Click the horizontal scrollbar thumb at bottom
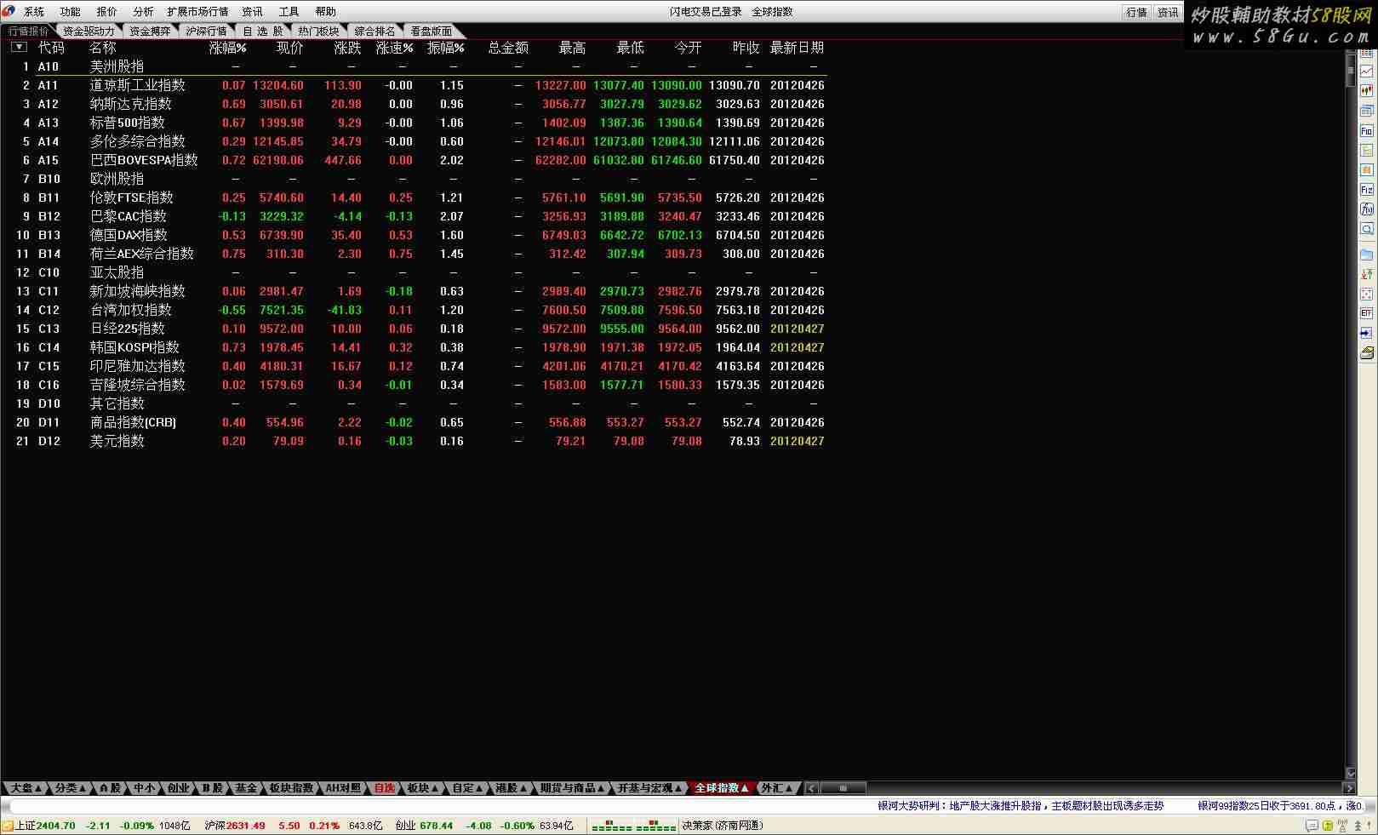Viewport: 1378px width, 835px height. tap(843, 788)
